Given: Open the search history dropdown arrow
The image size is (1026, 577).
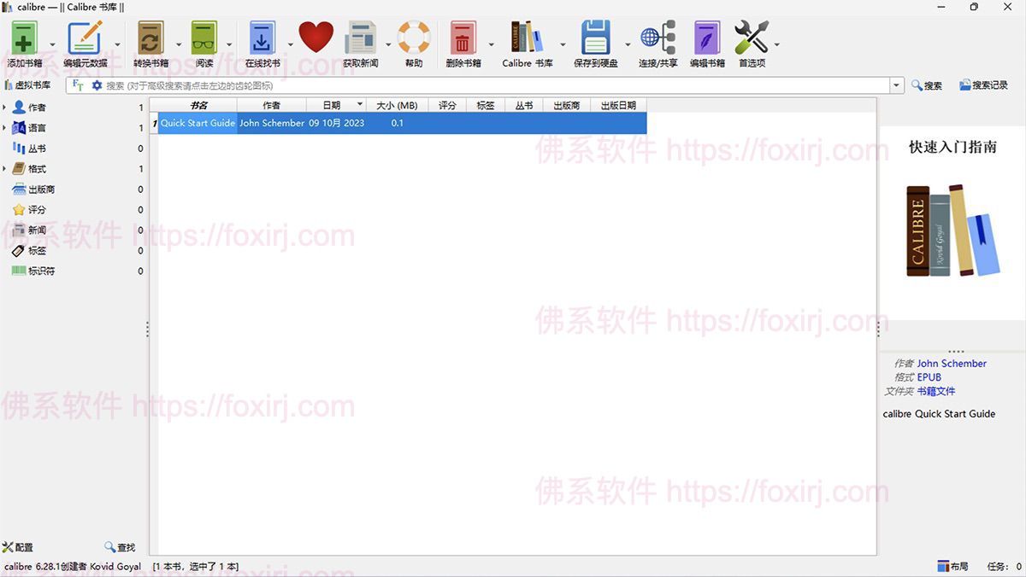Looking at the screenshot, I should coord(897,85).
